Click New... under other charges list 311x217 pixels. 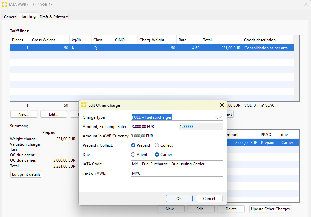point(171,209)
